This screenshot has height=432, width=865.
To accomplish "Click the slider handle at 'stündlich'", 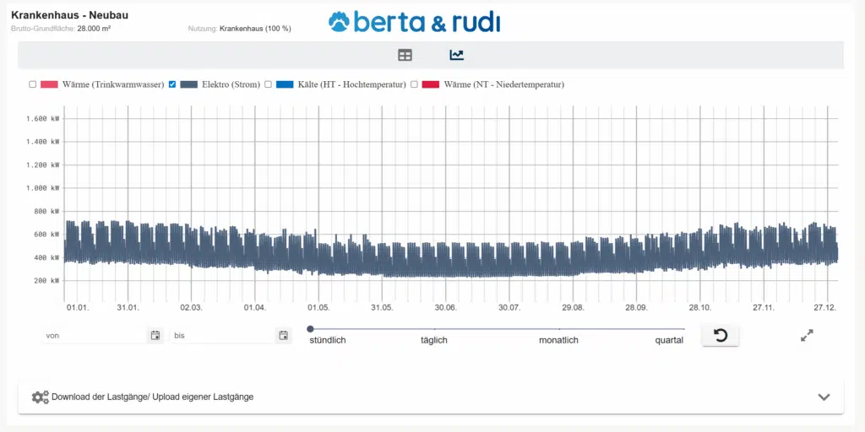I will point(310,329).
